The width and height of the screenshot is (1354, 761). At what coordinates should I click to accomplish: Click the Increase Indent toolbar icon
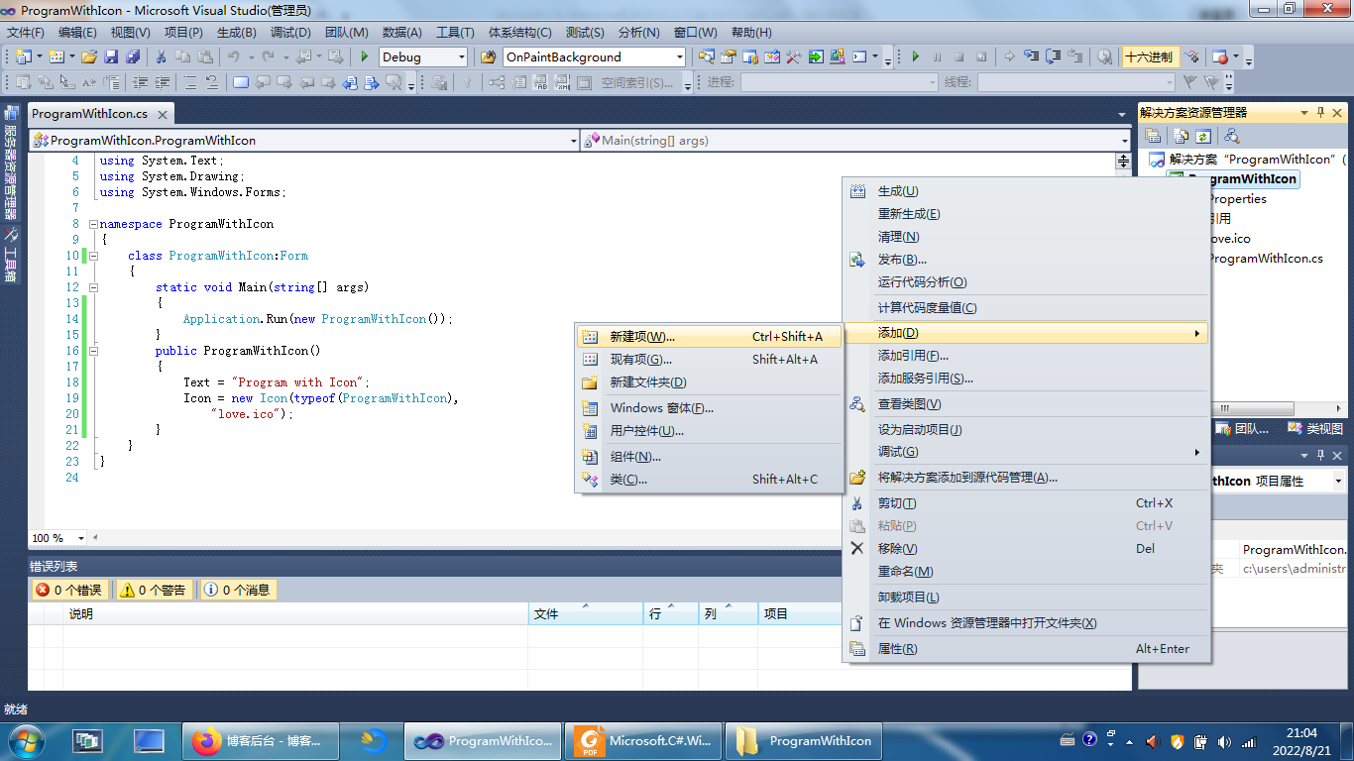click(162, 82)
